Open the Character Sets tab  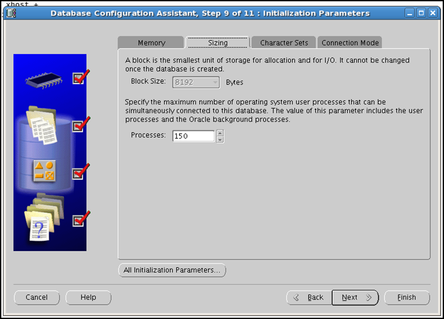coord(284,42)
